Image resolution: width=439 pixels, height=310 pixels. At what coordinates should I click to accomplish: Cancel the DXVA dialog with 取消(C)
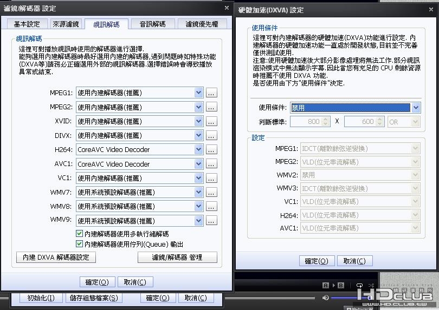coord(355,261)
